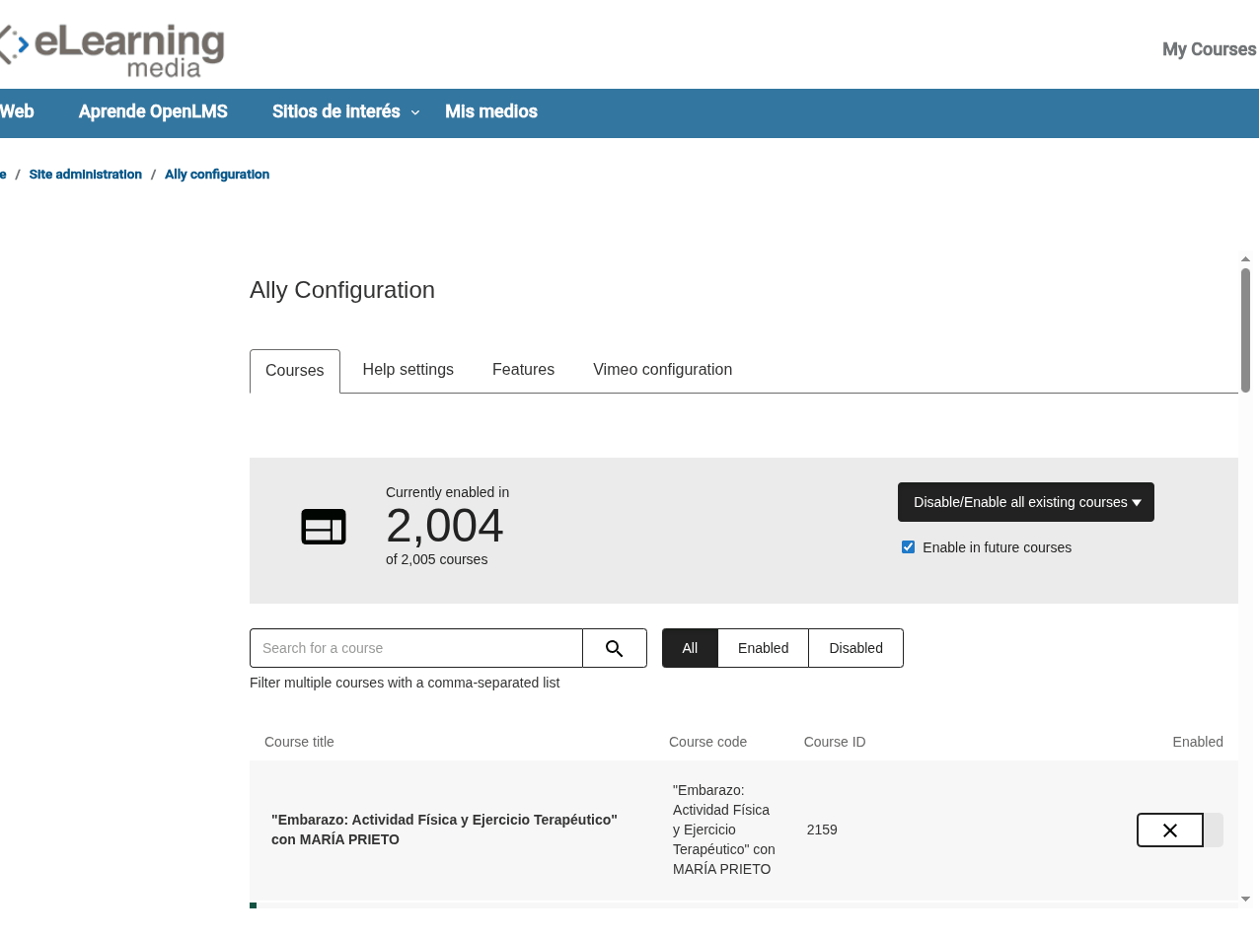Click course ID 2159 cell

pos(822,830)
